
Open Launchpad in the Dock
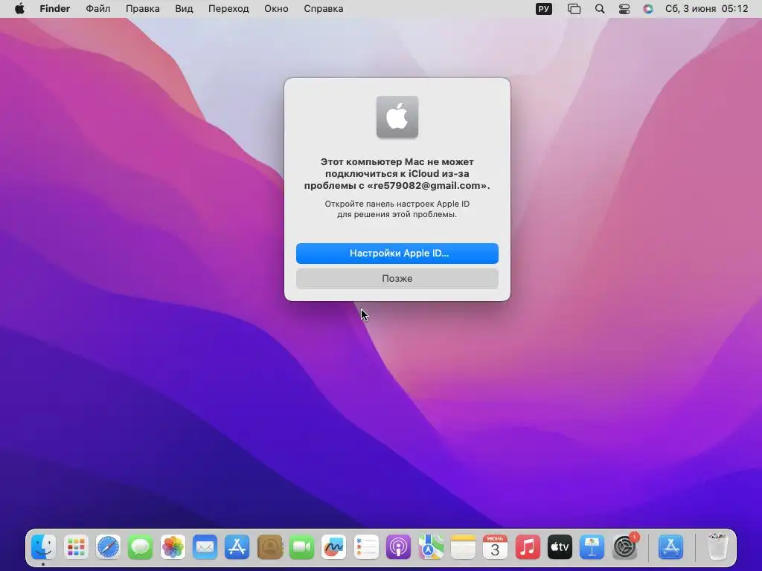[x=76, y=547]
